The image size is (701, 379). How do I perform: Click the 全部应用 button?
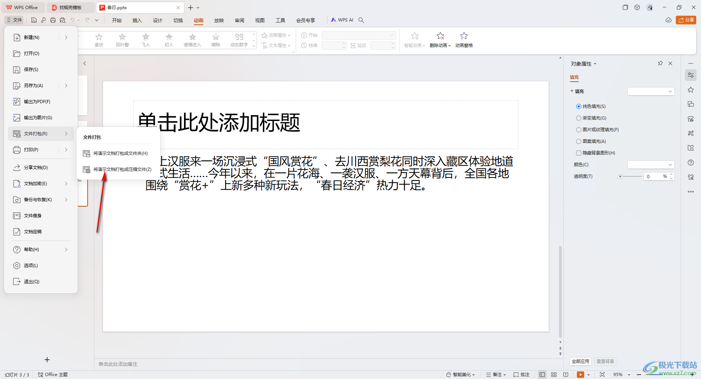(x=580, y=362)
